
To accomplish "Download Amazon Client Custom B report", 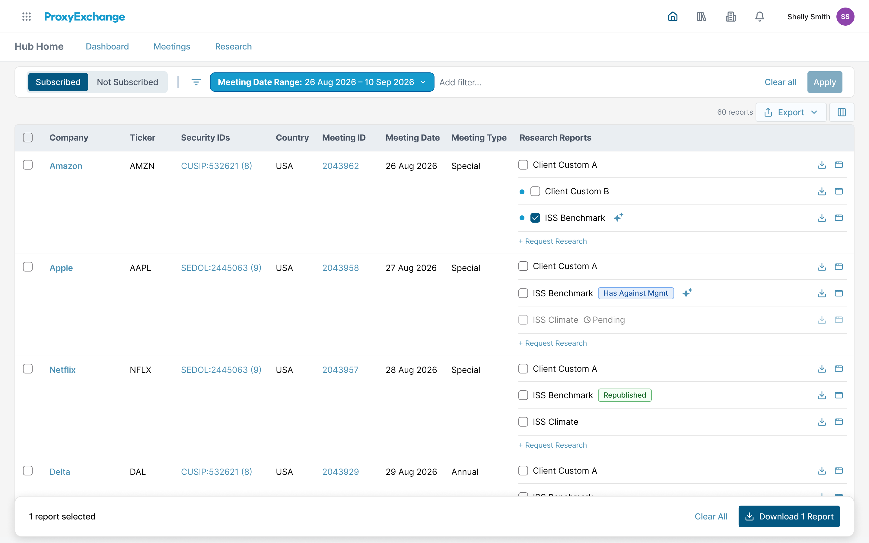I will (x=822, y=192).
